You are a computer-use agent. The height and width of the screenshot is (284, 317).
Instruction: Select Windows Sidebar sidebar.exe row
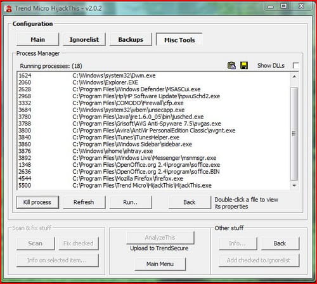click(x=153, y=145)
